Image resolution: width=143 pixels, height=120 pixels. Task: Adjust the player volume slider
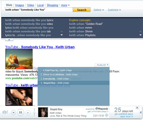pyautogui.click(x=34, y=112)
